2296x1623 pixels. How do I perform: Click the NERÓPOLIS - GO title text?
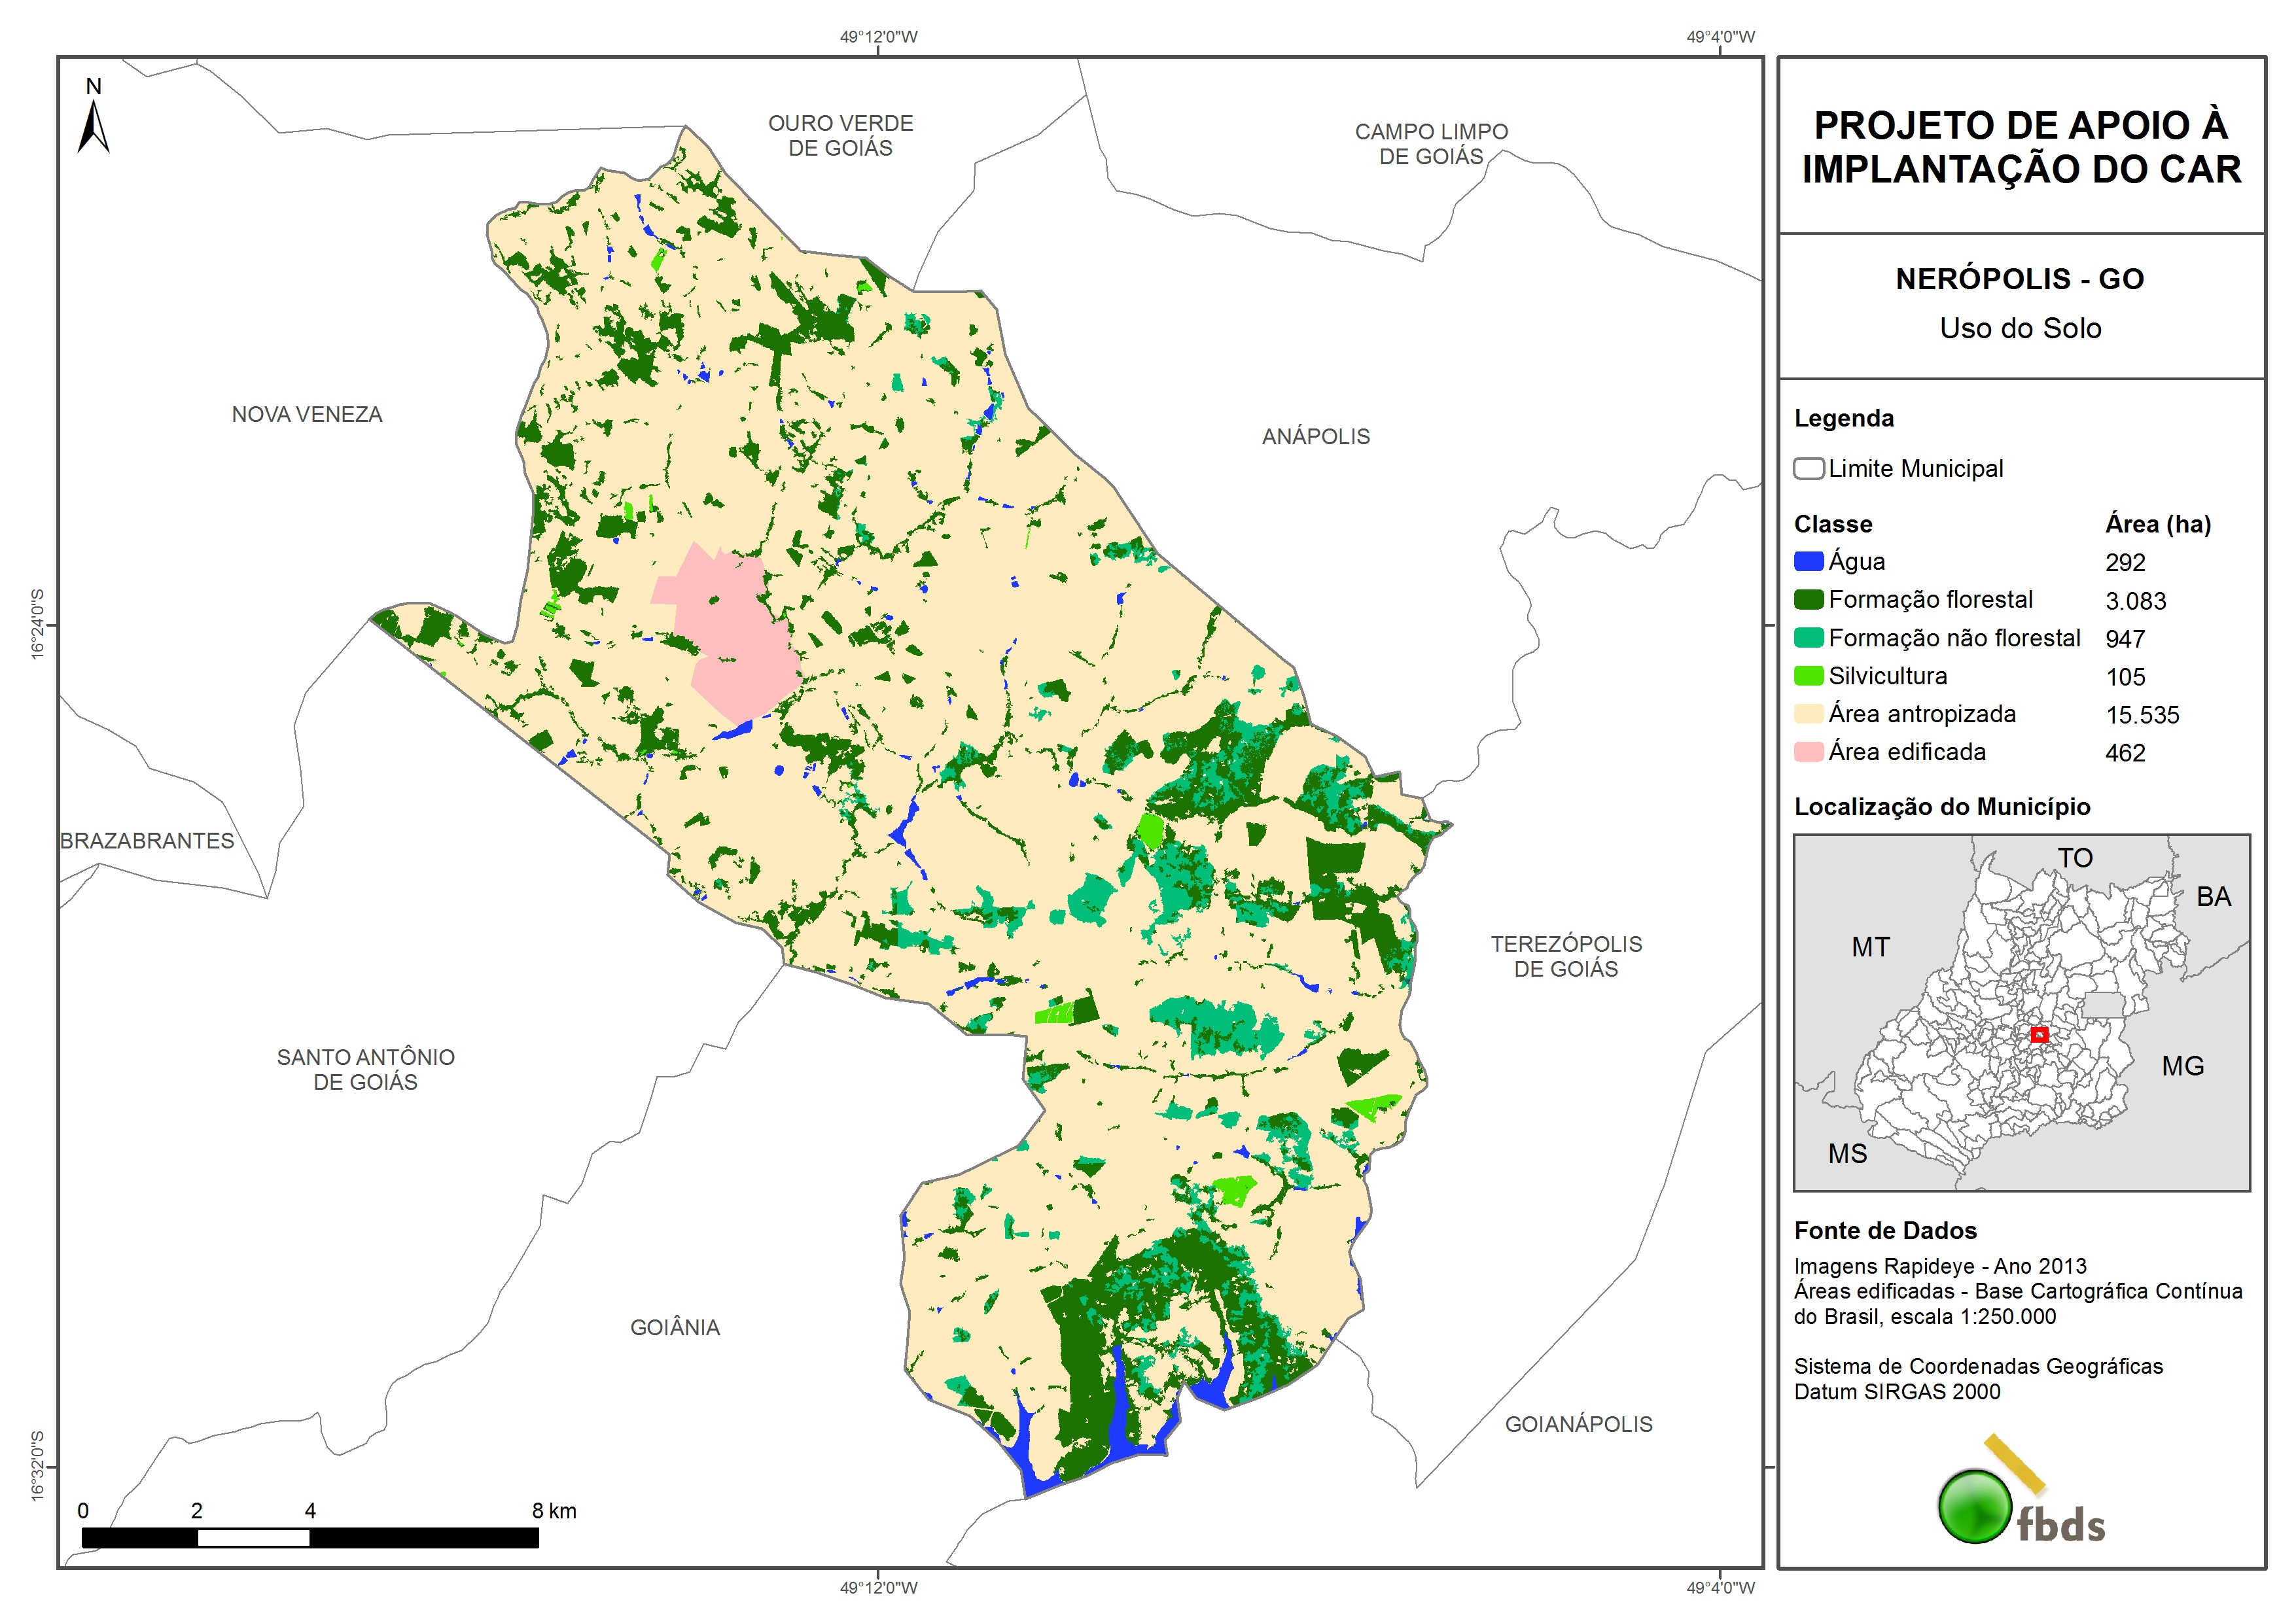(x=2020, y=279)
